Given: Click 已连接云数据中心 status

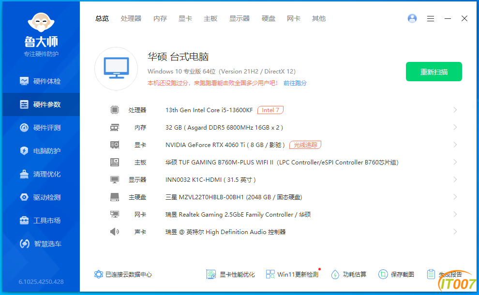Looking at the screenshot, I should click(x=123, y=275).
